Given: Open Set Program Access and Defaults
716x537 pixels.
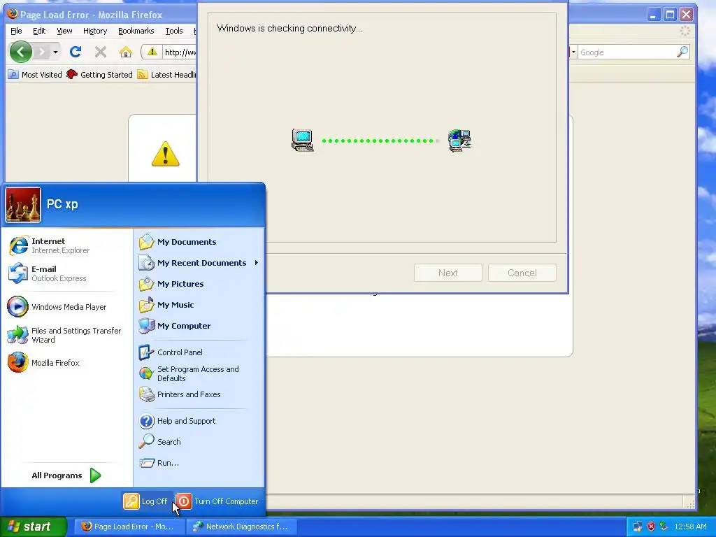Looking at the screenshot, I should click(199, 373).
